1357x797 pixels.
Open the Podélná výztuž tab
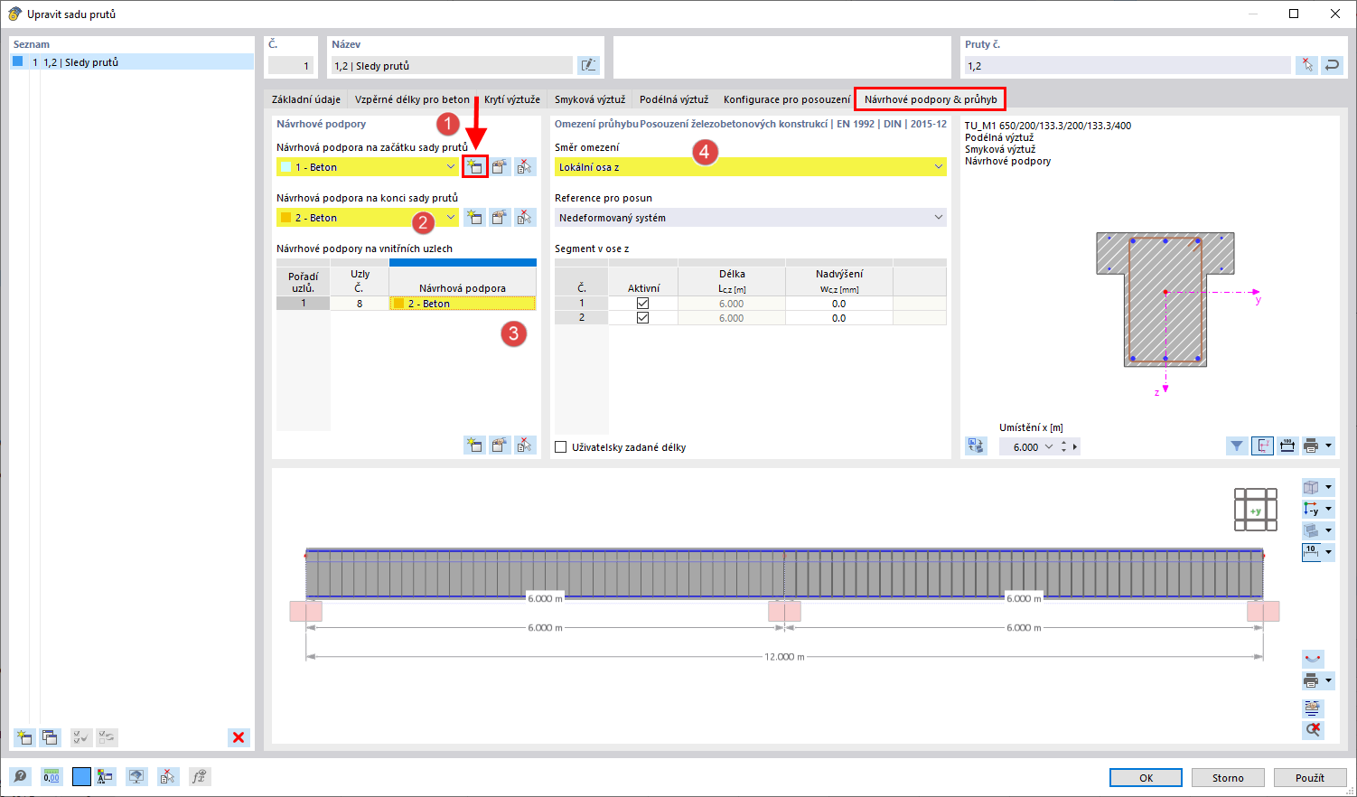pos(674,99)
